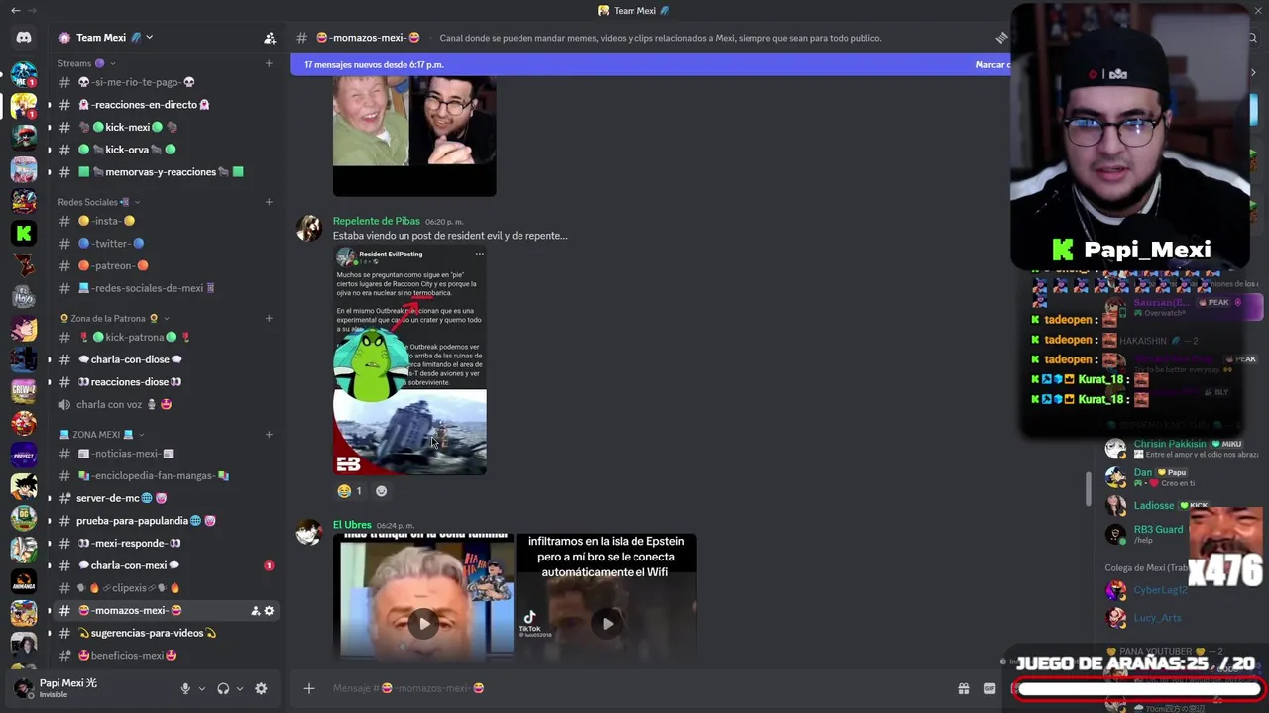Open the reacciones-en-directo channel
Viewport: 1269px width, 713px height.
[x=166, y=105]
